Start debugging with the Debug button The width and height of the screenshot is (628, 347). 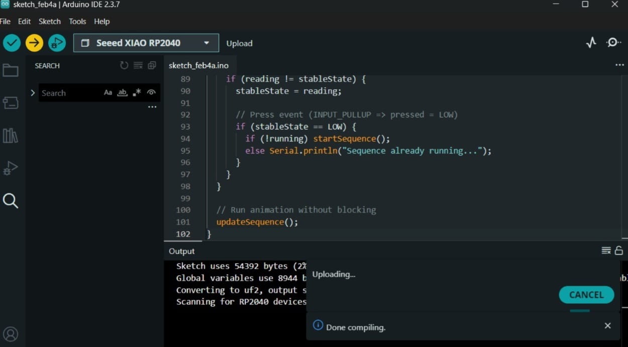coord(57,43)
